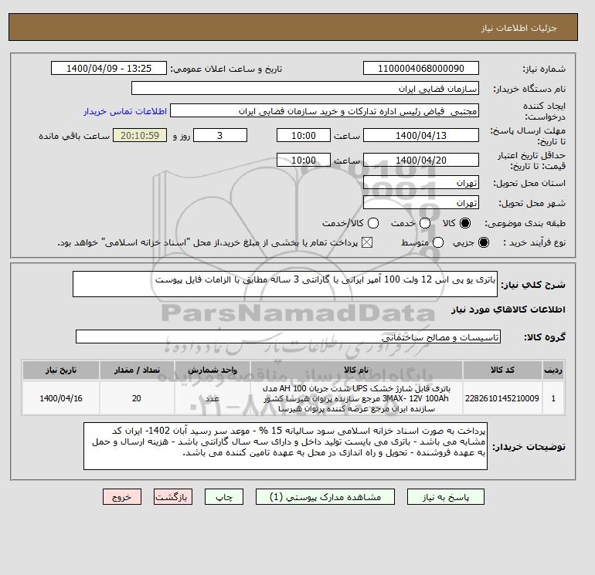Click the طبقه بندی موضوعی label

tap(525, 224)
